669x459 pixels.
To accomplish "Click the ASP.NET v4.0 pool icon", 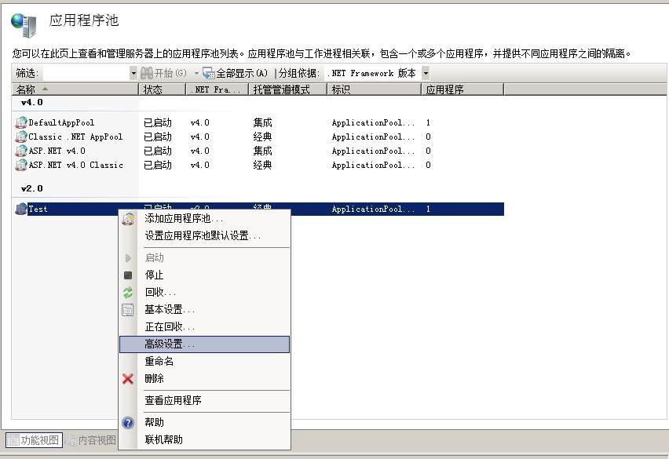I will [x=21, y=151].
